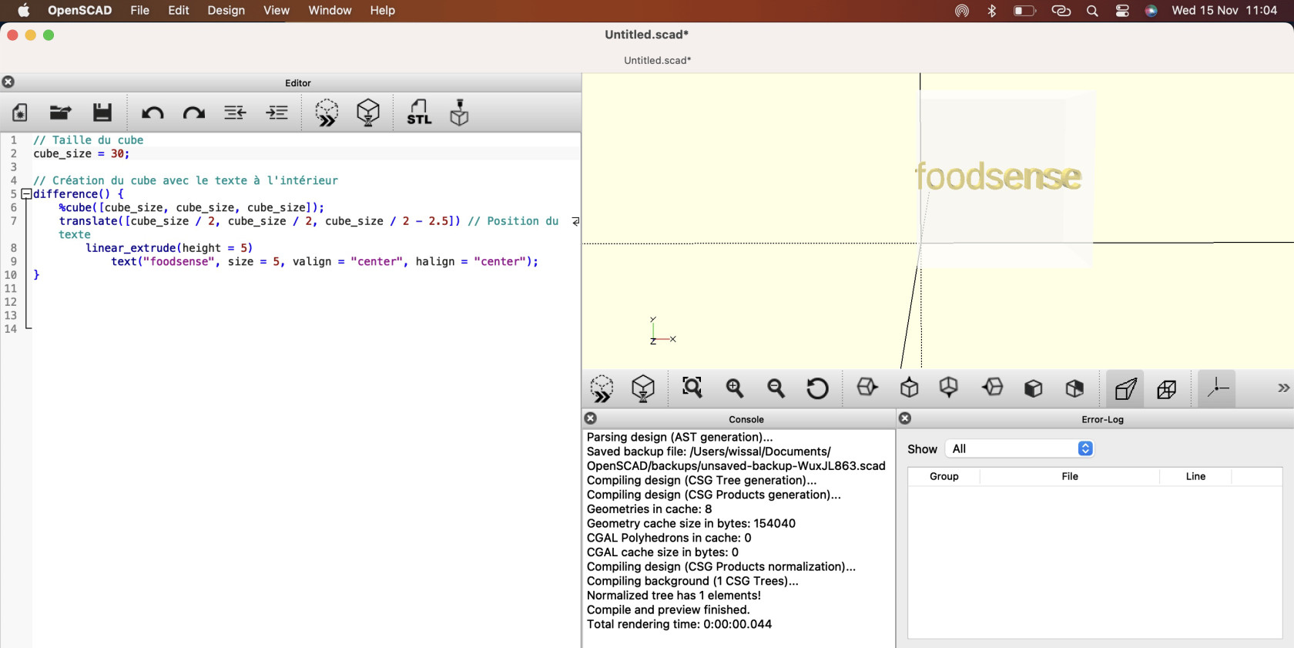Redo the edit with the editor toolbar arrow
This screenshot has height=648, width=1294.
tap(193, 113)
